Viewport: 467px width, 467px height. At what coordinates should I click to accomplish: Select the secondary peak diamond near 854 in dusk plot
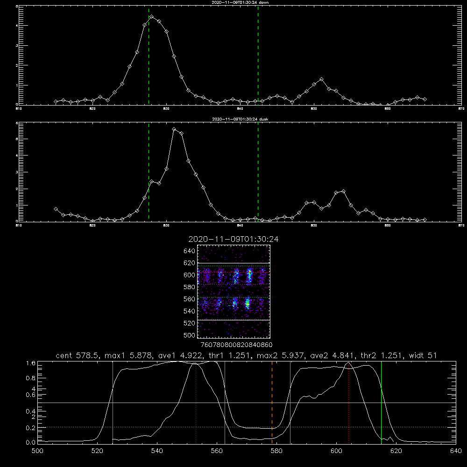pos(343,191)
